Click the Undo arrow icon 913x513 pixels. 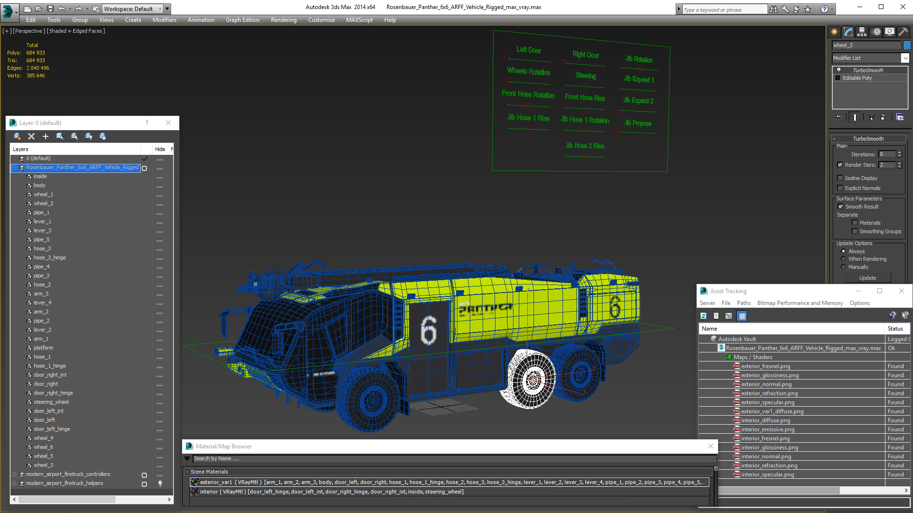(x=61, y=9)
